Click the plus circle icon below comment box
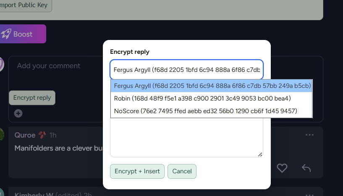Viewport: 343px width, 196px height. (18, 113)
